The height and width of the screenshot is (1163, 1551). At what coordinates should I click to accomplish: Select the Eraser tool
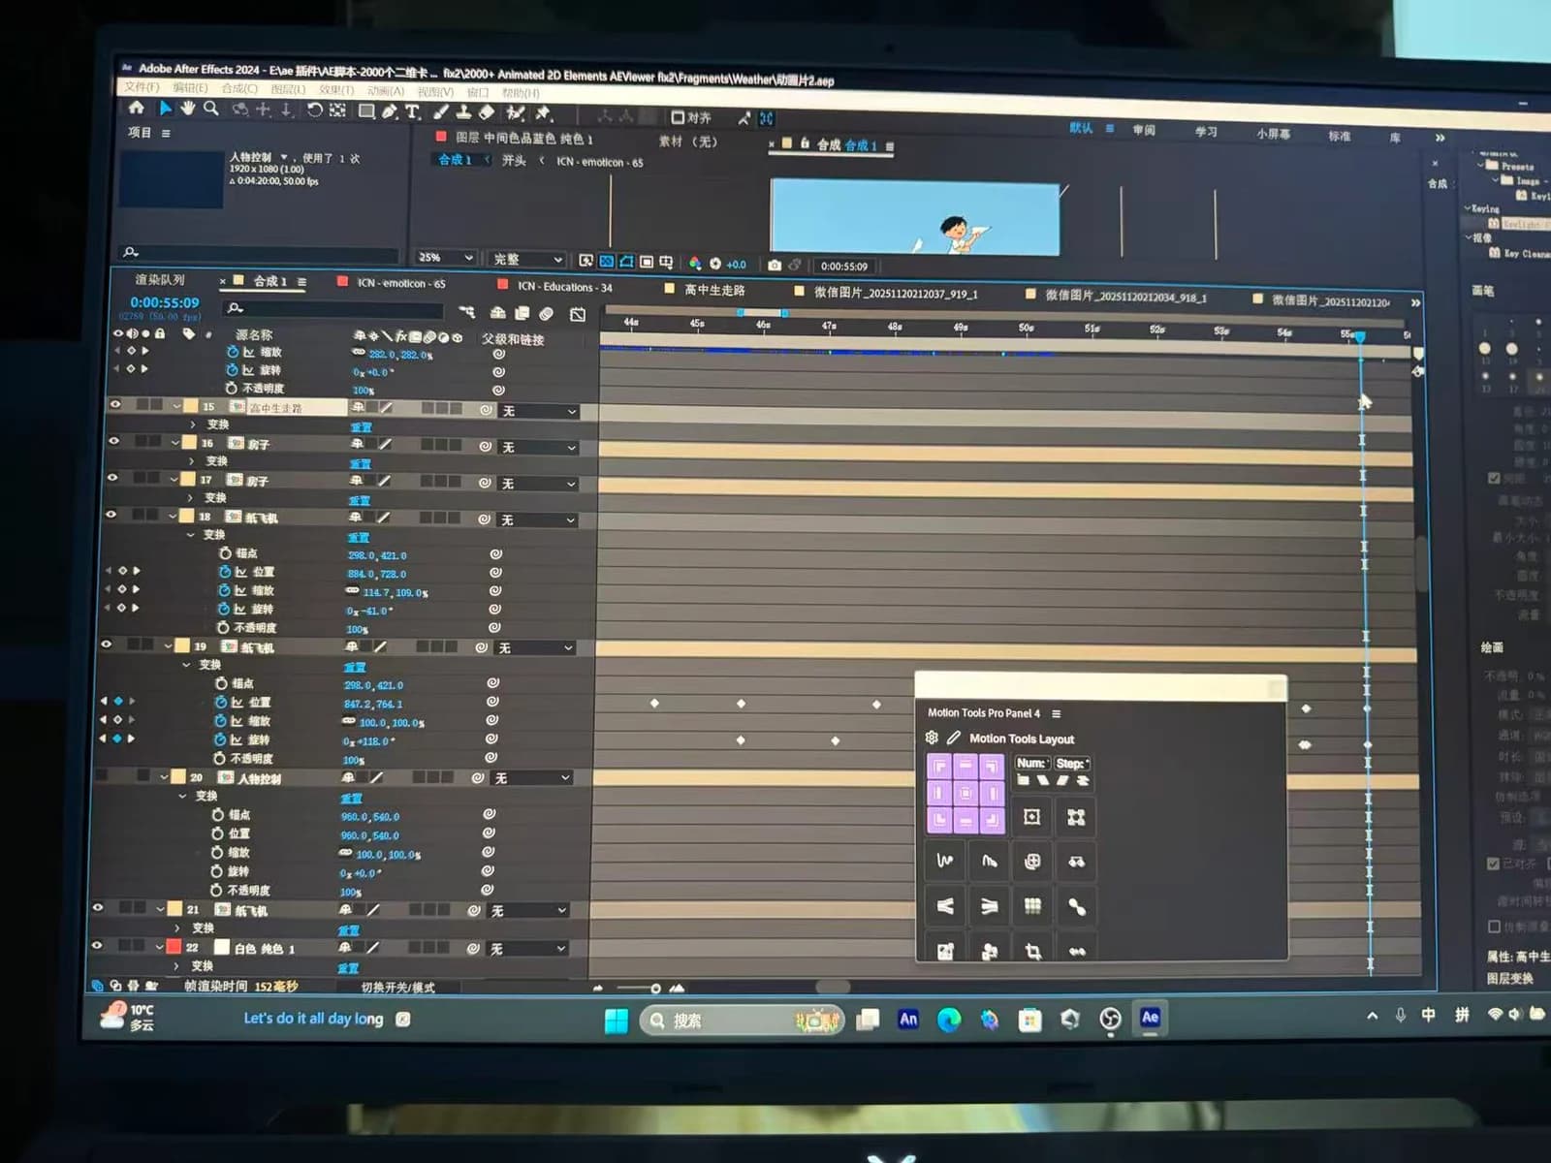point(487,113)
